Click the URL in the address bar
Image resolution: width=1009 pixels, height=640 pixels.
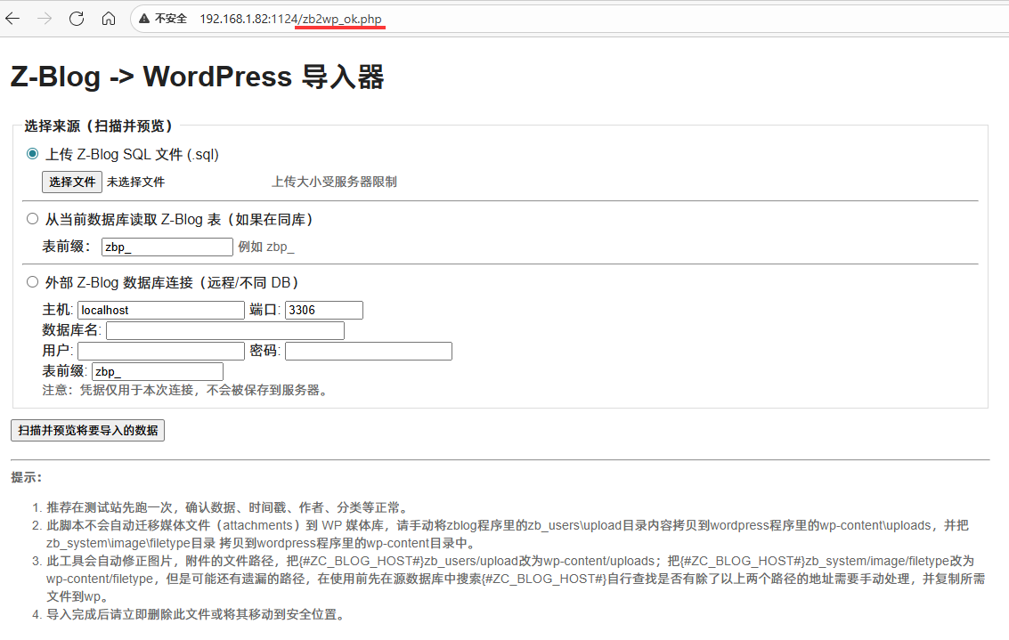(x=290, y=19)
